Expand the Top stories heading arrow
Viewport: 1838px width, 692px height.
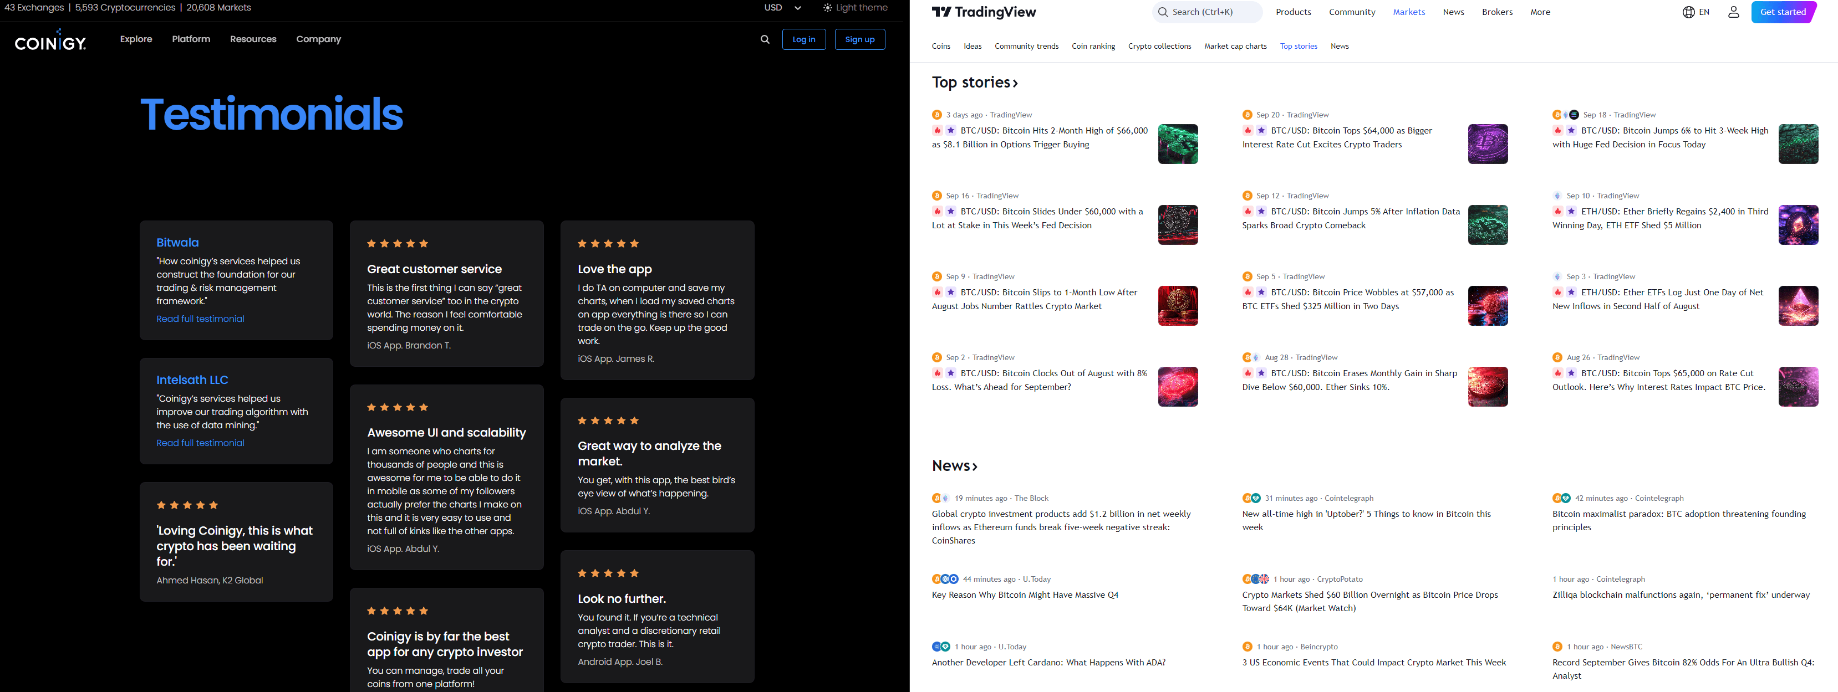tap(1015, 83)
